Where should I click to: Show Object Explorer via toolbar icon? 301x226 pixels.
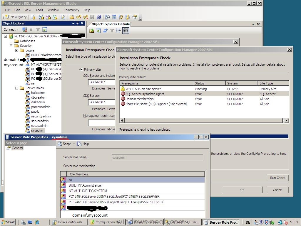(x=121, y=17)
